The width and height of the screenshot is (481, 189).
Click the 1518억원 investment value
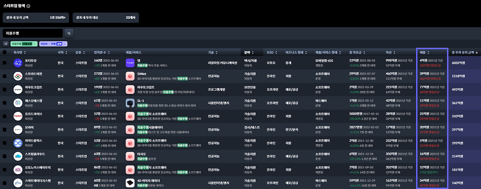(x=458, y=76)
